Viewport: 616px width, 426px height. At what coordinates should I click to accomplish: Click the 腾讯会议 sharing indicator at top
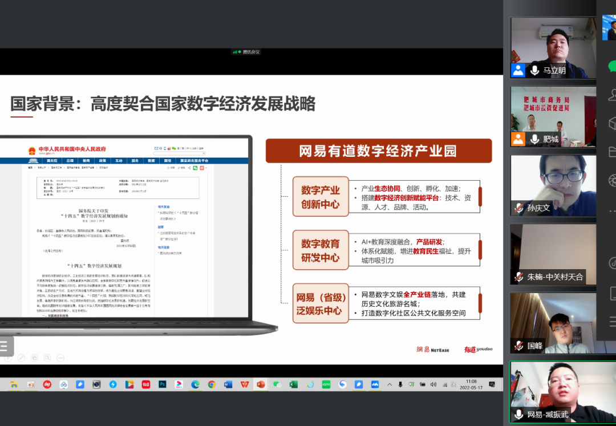coord(246,52)
